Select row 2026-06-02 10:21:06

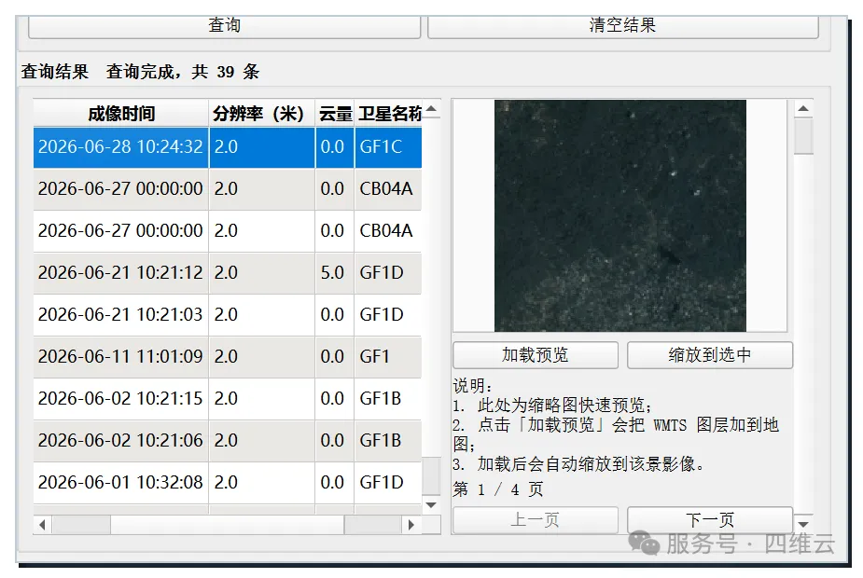(x=228, y=441)
